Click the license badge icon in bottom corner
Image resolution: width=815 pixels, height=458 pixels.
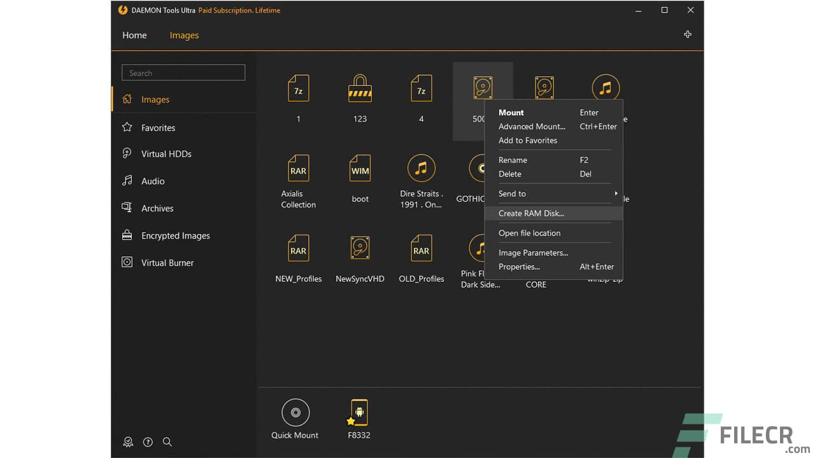[x=128, y=441]
